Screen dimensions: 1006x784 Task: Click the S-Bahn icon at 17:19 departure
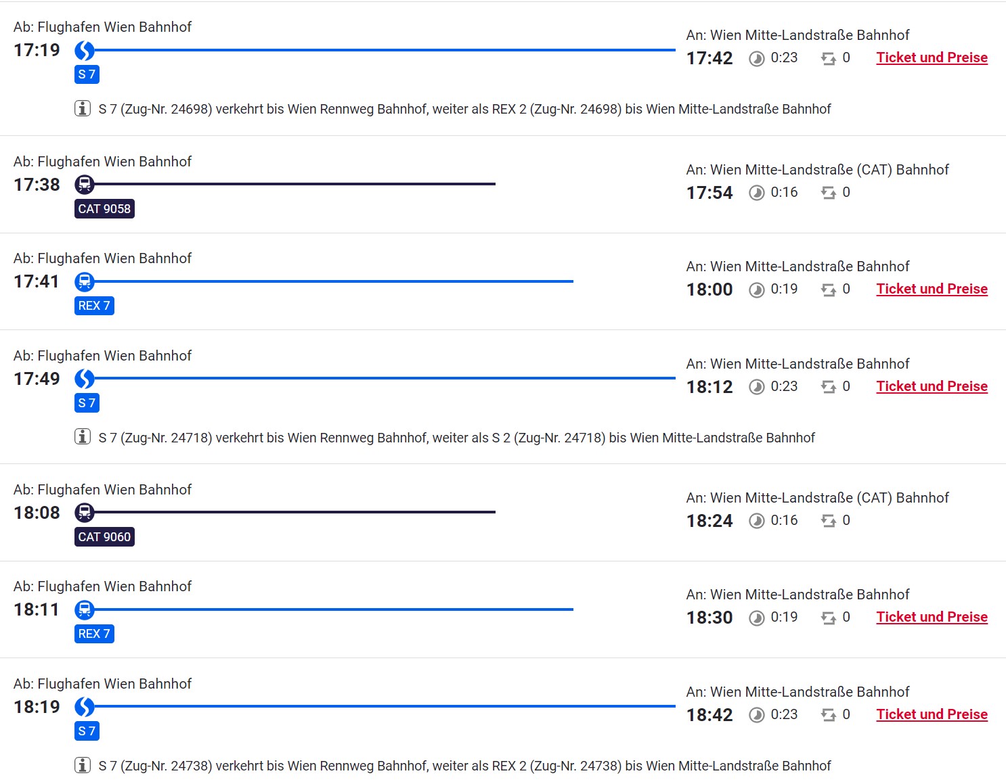point(85,50)
